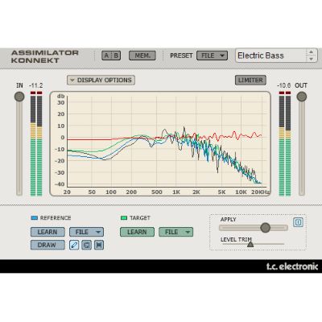
Task: Open the Reference FILE dropdown
Action: (x=87, y=232)
